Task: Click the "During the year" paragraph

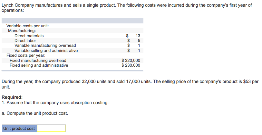Action: (129, 81)
